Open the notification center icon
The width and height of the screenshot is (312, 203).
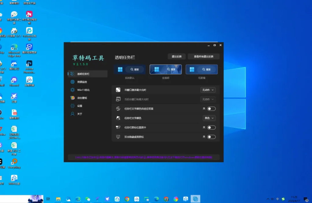click(306, 199)
